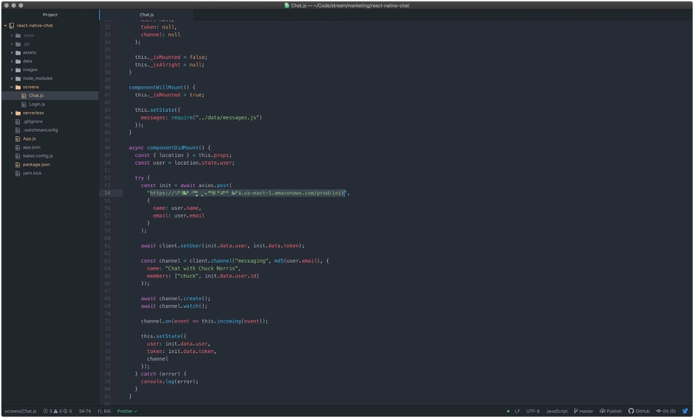Collapse the react-native-chat root chevron
The height and width of the screenshot is (418, 694).
5,26
